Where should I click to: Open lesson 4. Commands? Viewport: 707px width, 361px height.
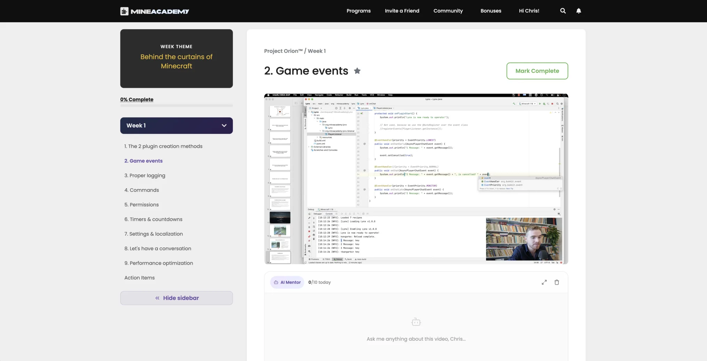point(142,190)
